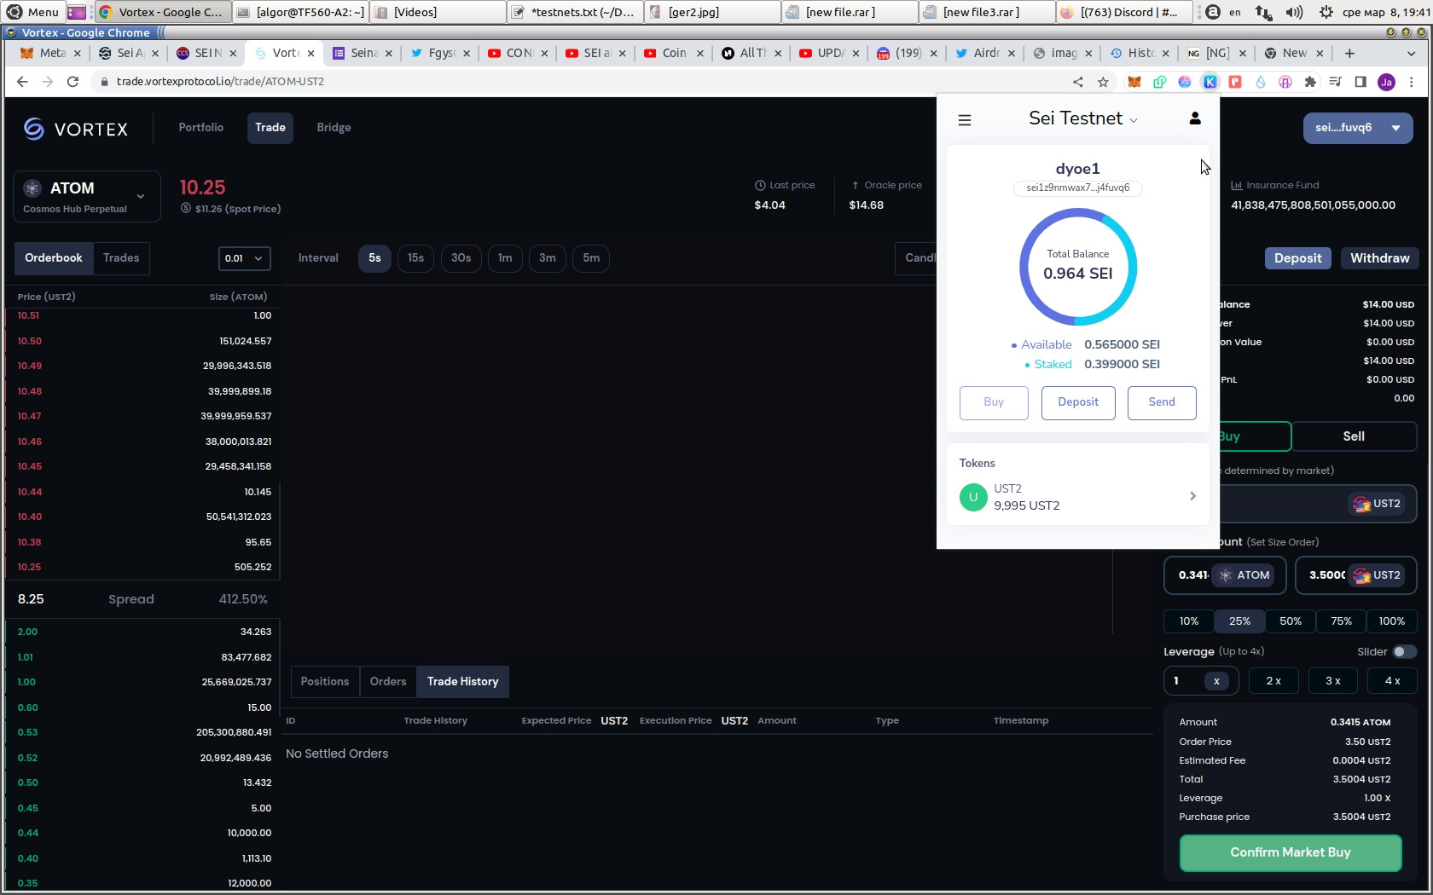The width and height of the screenshot is (1433, 895).
Task: Open the Chrome profile avatar Ja
Action: click(x=1386, y=82)
